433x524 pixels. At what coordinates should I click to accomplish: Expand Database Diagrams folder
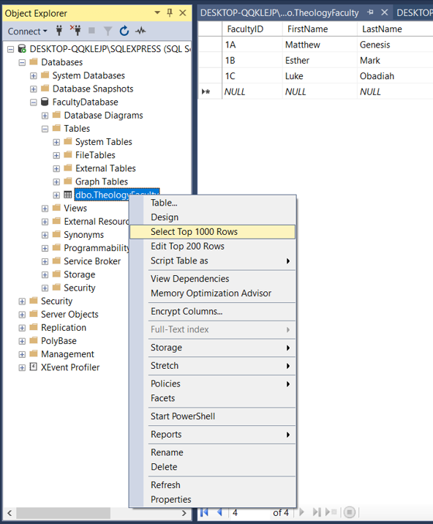point(45,116)
